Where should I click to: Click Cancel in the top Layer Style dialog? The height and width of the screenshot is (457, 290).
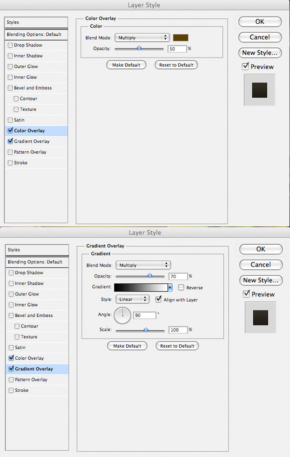click(x=260, y=37)
